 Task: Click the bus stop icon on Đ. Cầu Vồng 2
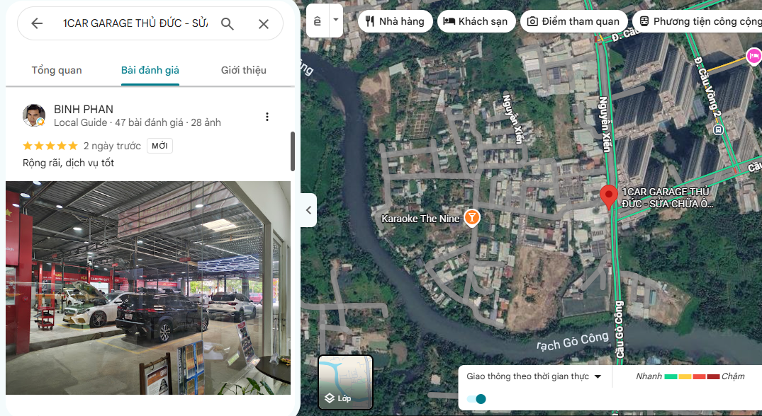(718, 130)
